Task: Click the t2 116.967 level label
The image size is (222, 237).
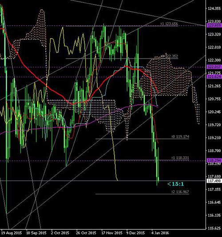Action: tap(180, 192)
